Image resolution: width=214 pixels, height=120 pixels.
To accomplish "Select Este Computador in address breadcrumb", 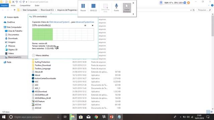I will point(30,10).
